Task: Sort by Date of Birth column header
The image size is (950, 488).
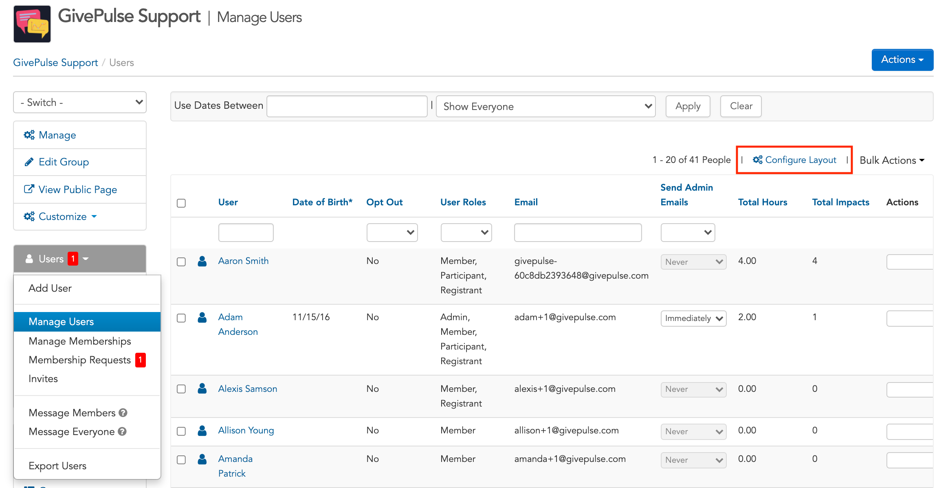Action: point(322,202)
